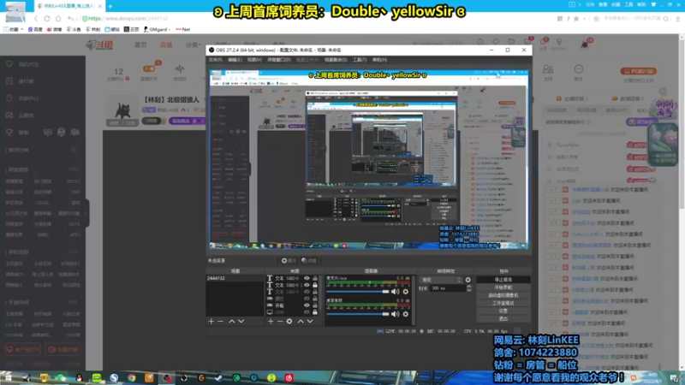
Task: Click orange PC客户端 button on Douyu
Action: pyautogui.click(x=639, y=71)
